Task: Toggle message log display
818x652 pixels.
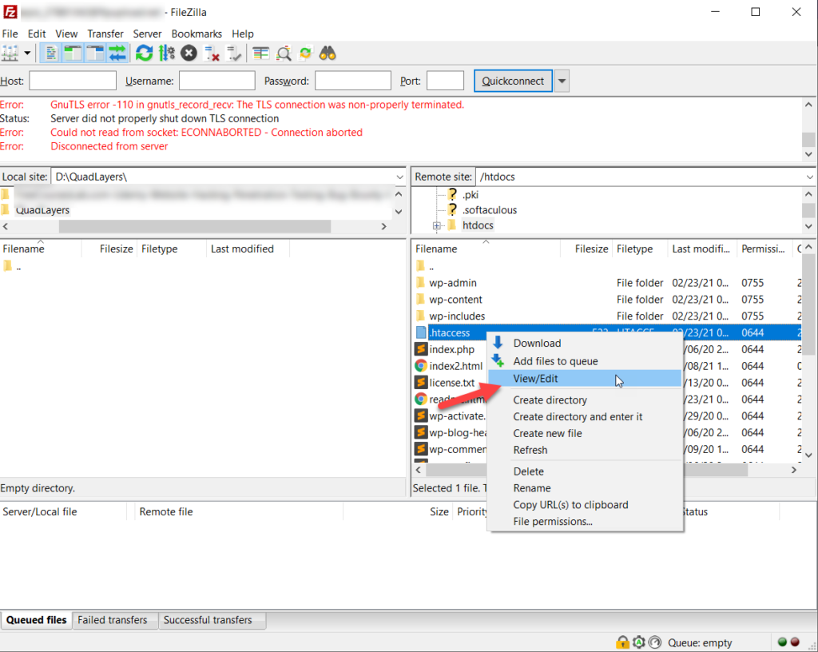Action: (50, 54)
